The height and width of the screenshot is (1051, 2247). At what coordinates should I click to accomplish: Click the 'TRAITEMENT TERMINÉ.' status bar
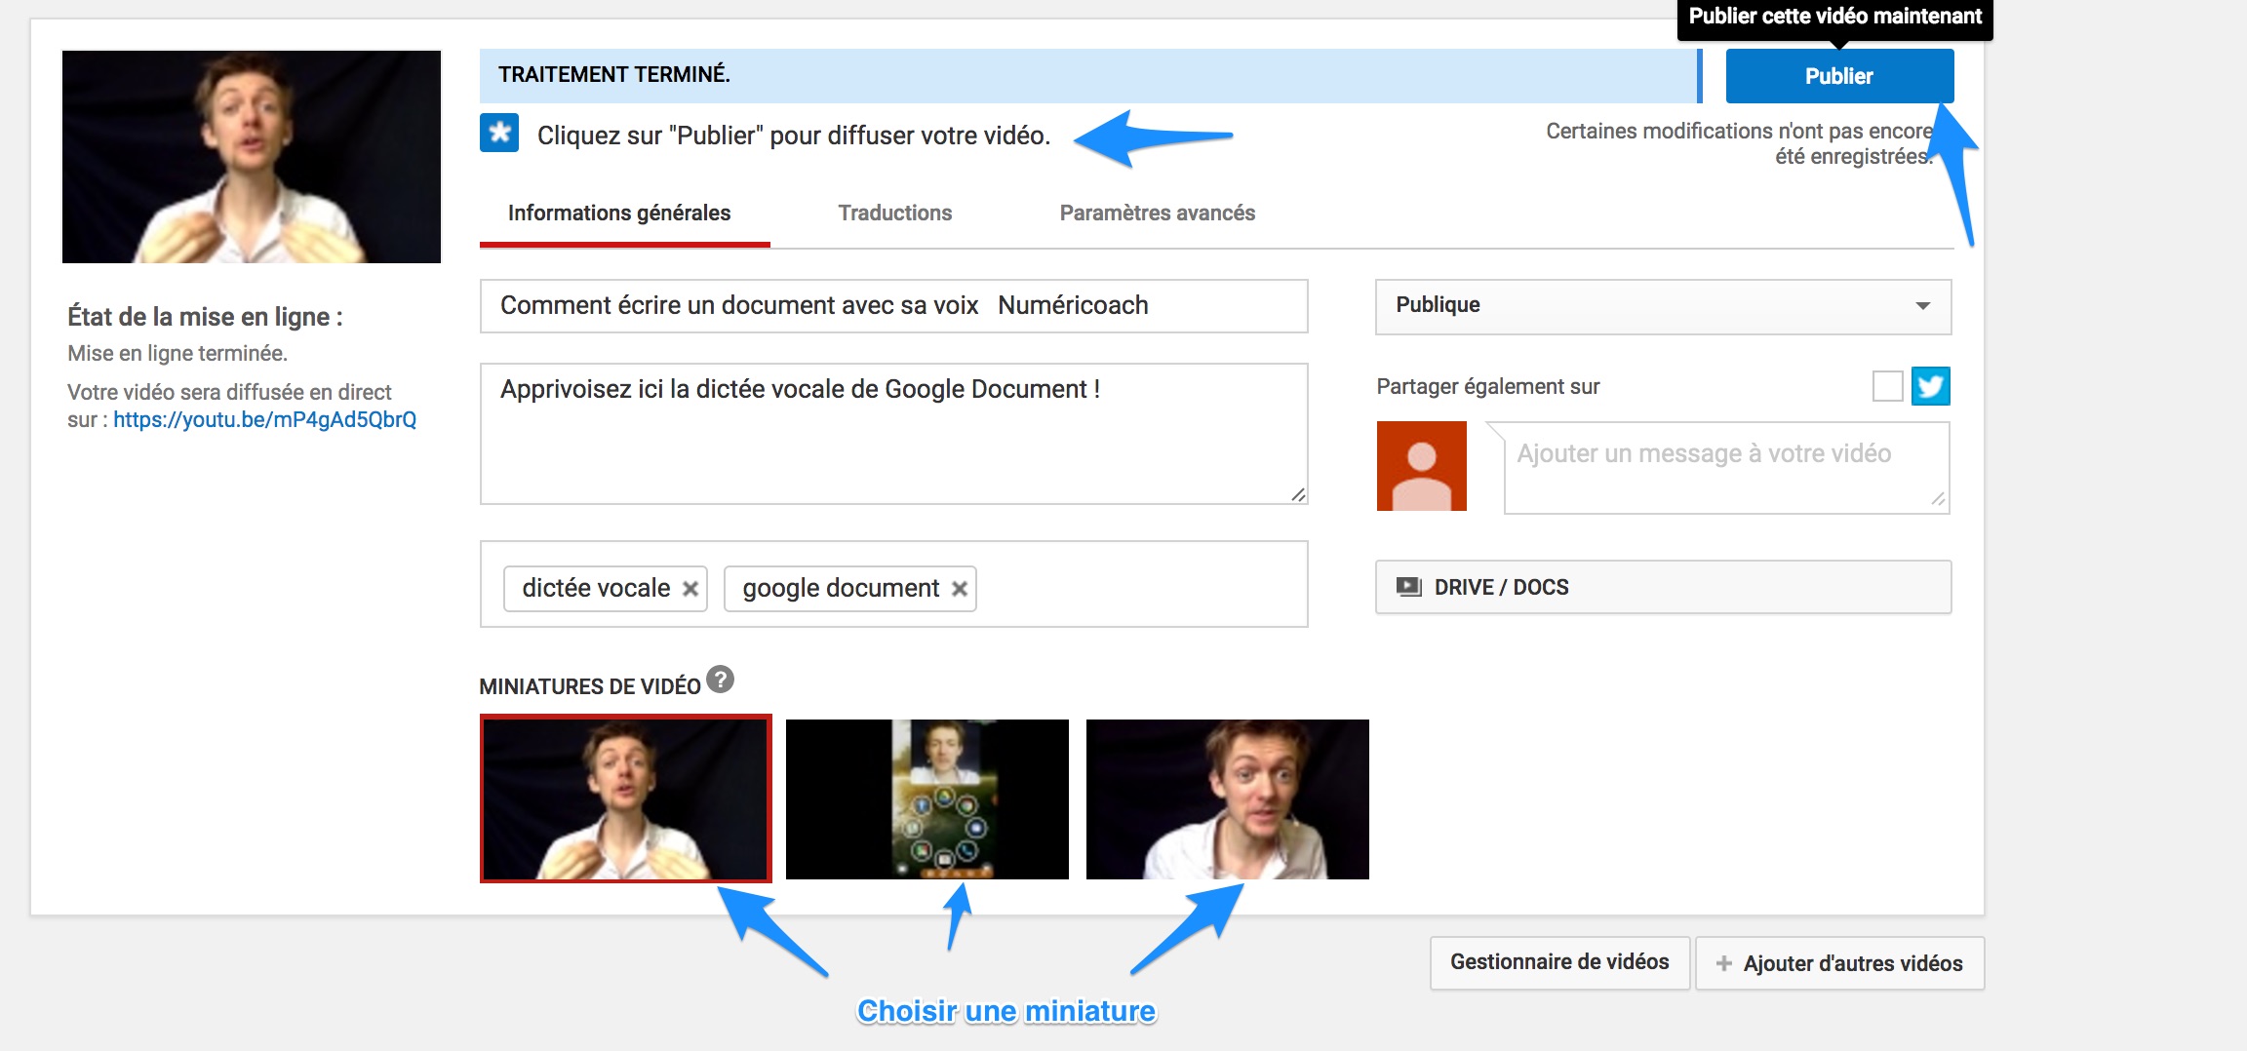point(1090,76)
